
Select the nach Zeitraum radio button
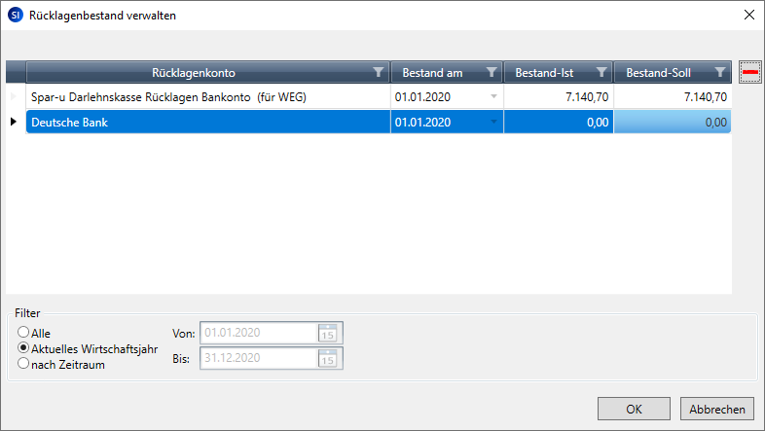click(24, 364)
